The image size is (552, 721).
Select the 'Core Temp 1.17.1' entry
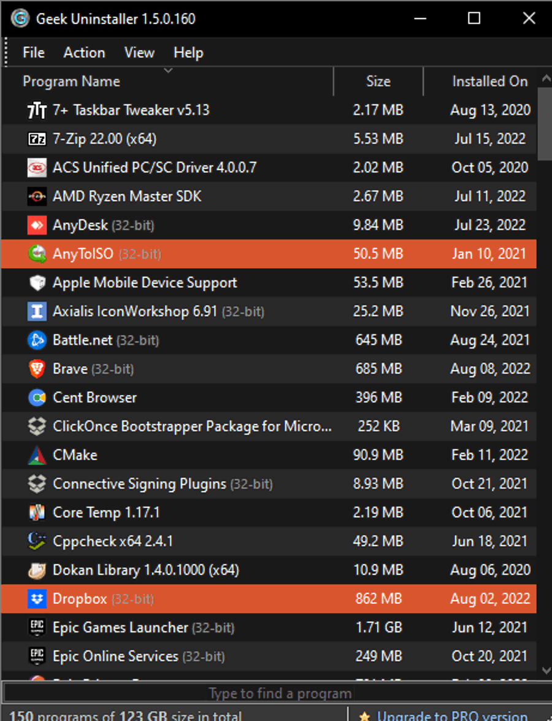[106, 513]
